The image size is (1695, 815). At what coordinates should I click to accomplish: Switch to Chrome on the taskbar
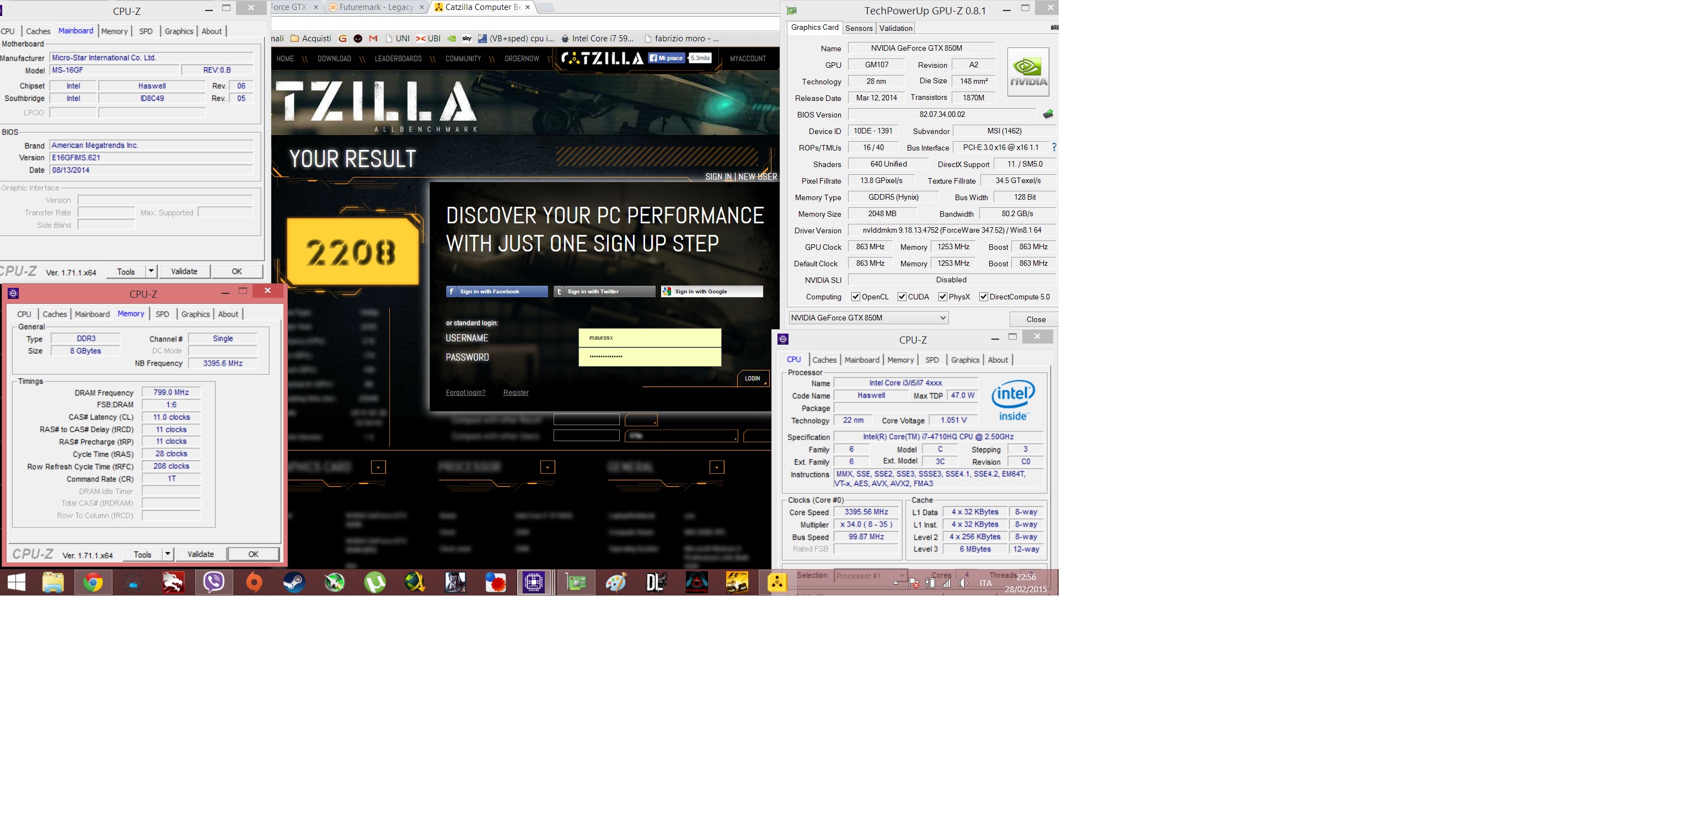[93, 582]
